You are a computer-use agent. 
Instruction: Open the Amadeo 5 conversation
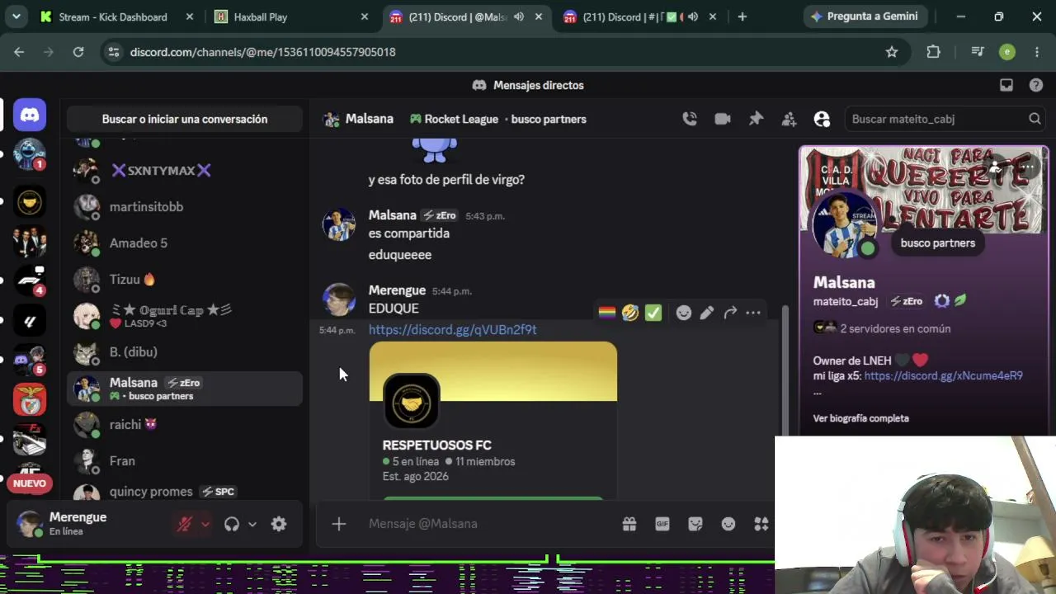pyautogui.click(x=185, y=243)
